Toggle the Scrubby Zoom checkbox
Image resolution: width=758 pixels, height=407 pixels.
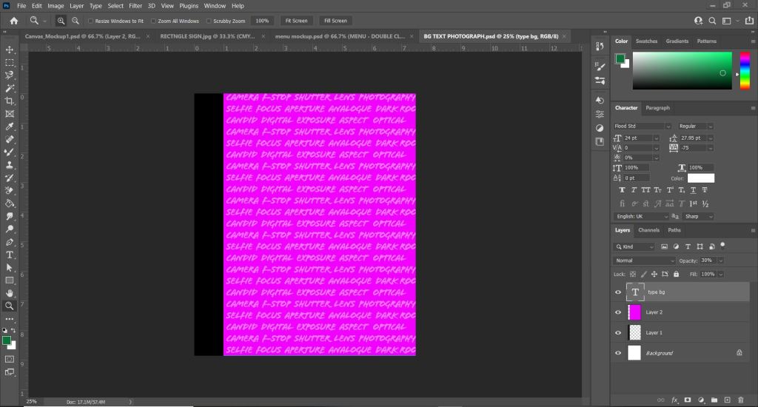(209, 21)
